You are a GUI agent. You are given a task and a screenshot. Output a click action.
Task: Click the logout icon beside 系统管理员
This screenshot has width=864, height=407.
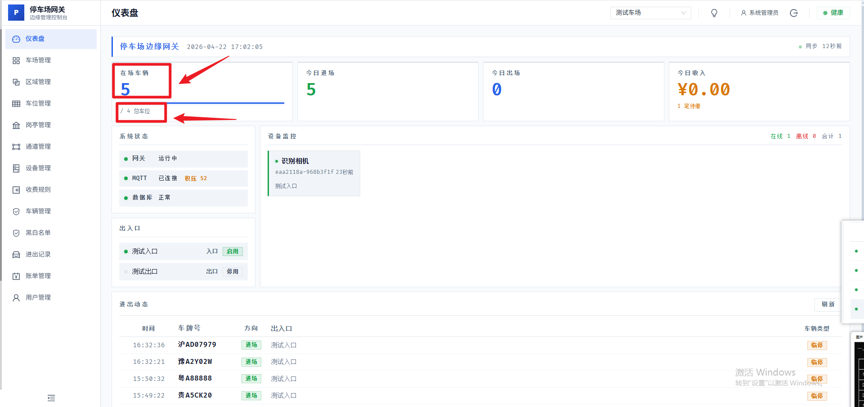tap(793, 13)
